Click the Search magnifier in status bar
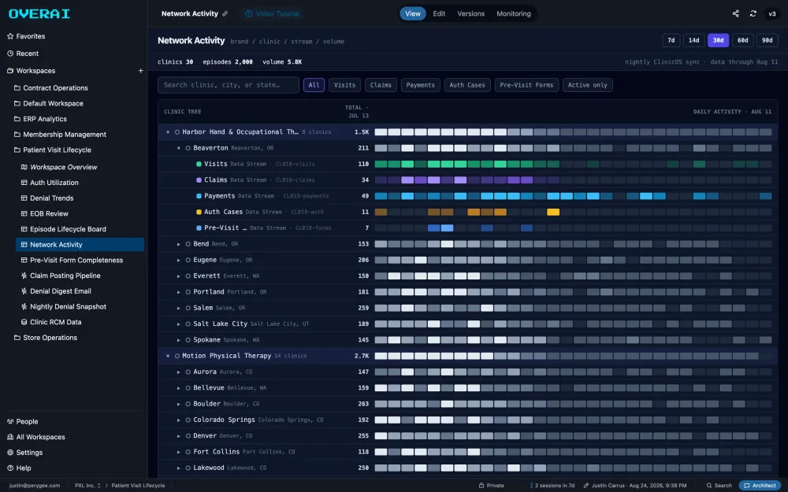The width and height of the screenshot is (788, 492). 709,486
